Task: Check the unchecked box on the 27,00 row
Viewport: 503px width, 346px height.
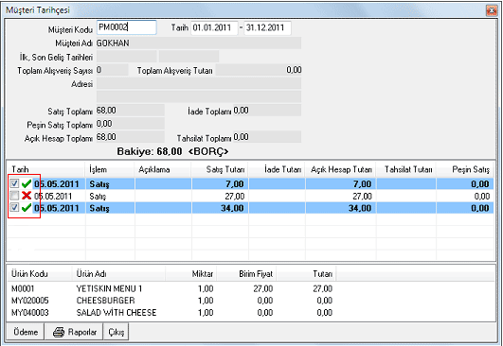Action: point(14,196)
